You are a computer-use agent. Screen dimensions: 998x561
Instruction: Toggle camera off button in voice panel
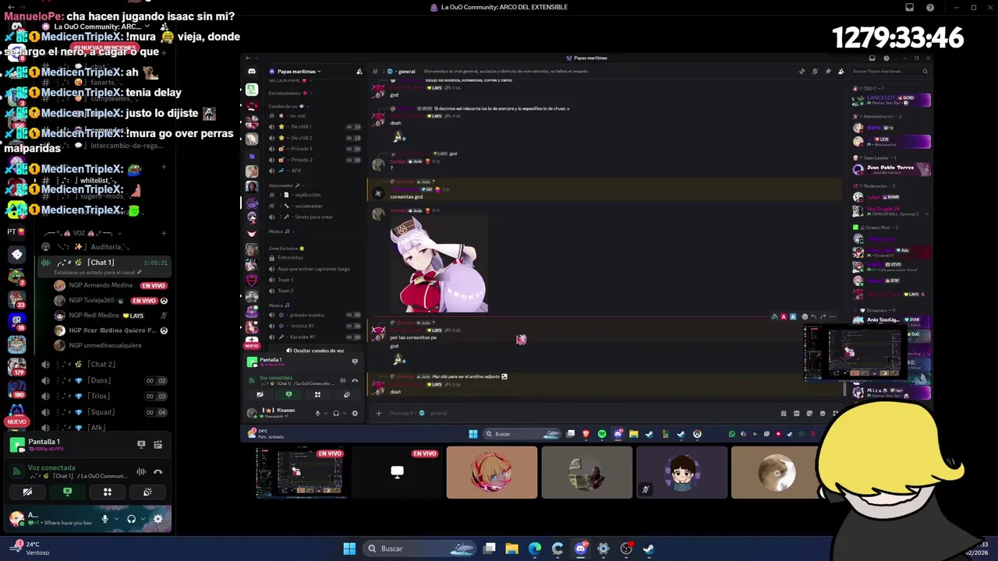click(27, 492)
